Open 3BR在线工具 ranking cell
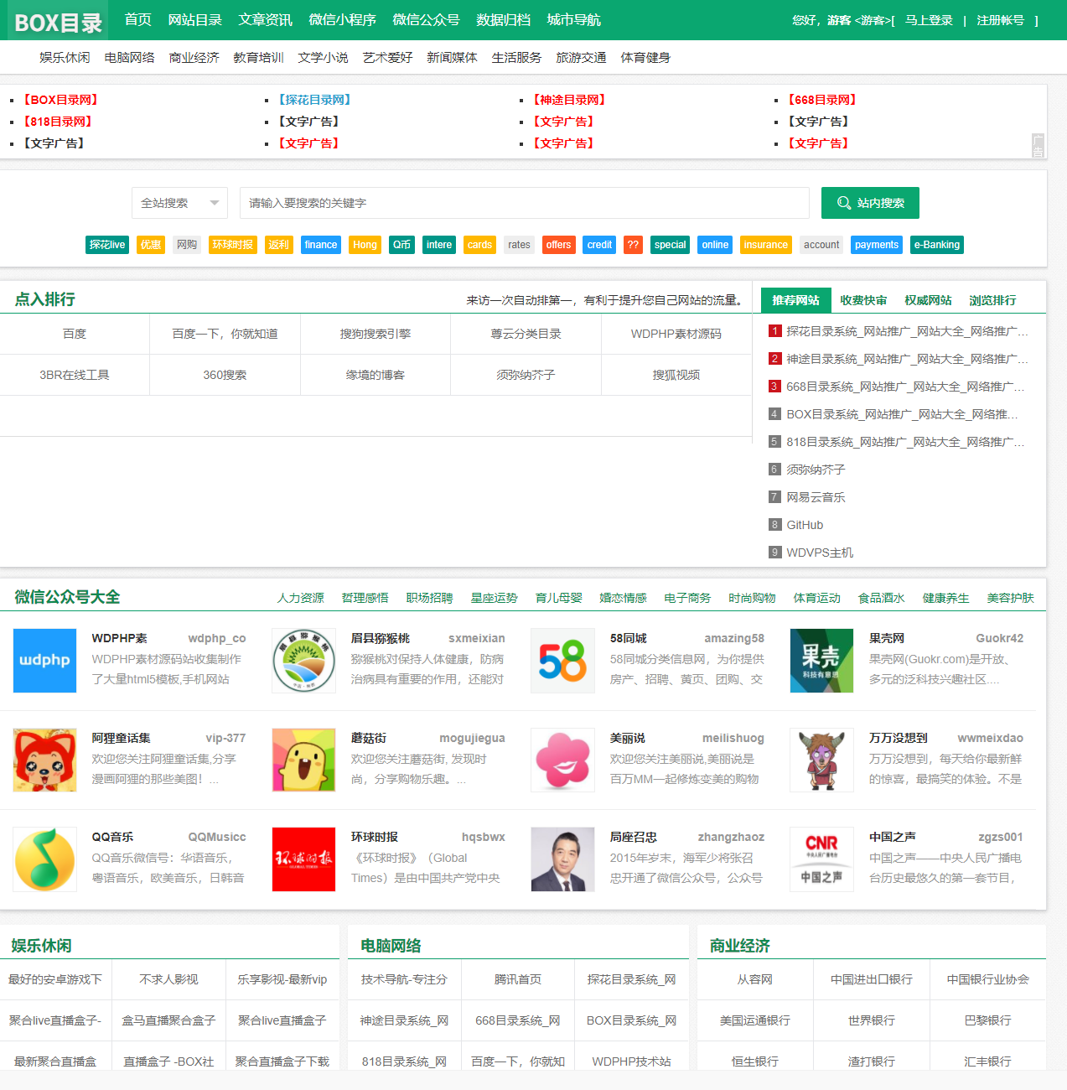The width and height of the screenshot is (1067, 1090). tap(75, 375)
